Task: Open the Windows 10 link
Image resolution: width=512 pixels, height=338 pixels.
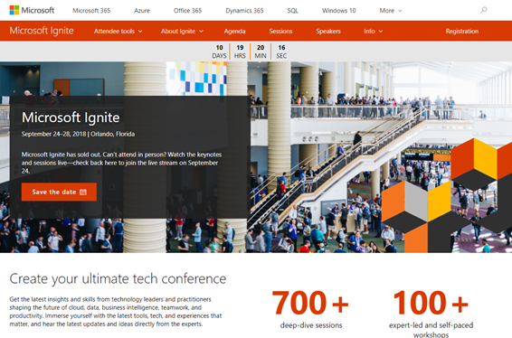Action: [x=339, y=11]
